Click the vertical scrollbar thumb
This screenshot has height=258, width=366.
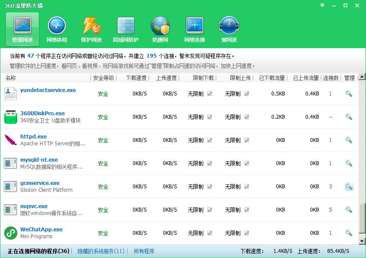362,218
